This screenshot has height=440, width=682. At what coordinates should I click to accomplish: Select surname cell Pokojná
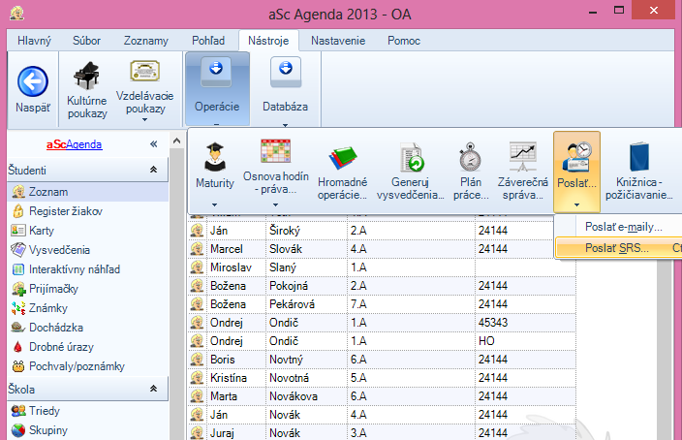coord(306,286)
